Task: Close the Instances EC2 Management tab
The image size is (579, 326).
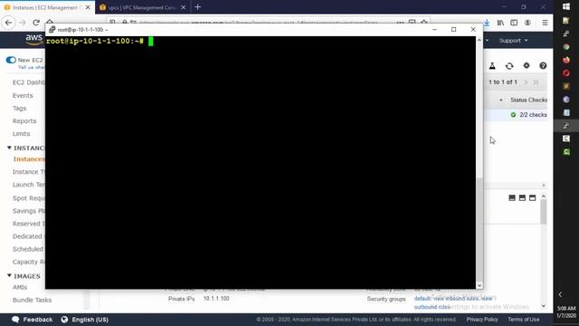Action: pyautogui.click(x=88, y=7)
